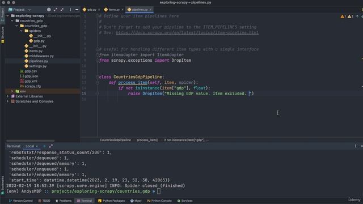Close the gdp.py editor tab

tap(99, 10)
